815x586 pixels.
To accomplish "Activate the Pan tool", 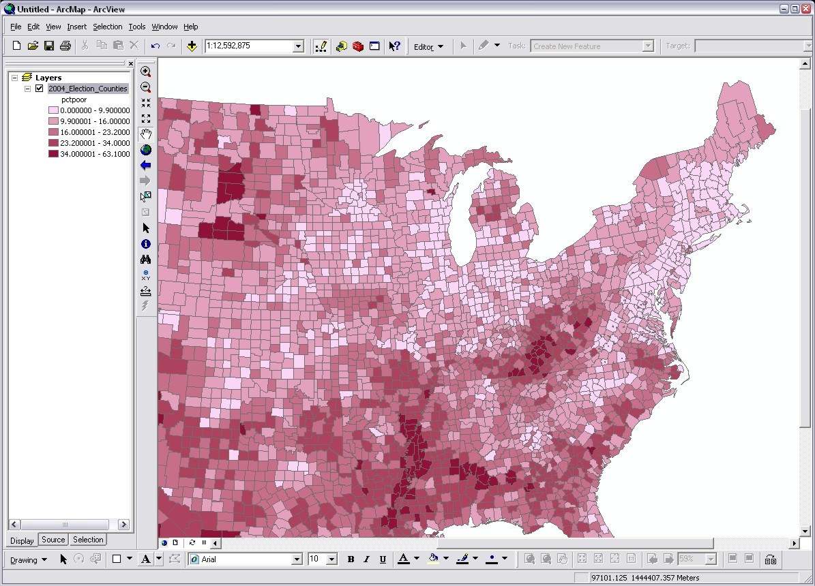I will tap(146, 134).
